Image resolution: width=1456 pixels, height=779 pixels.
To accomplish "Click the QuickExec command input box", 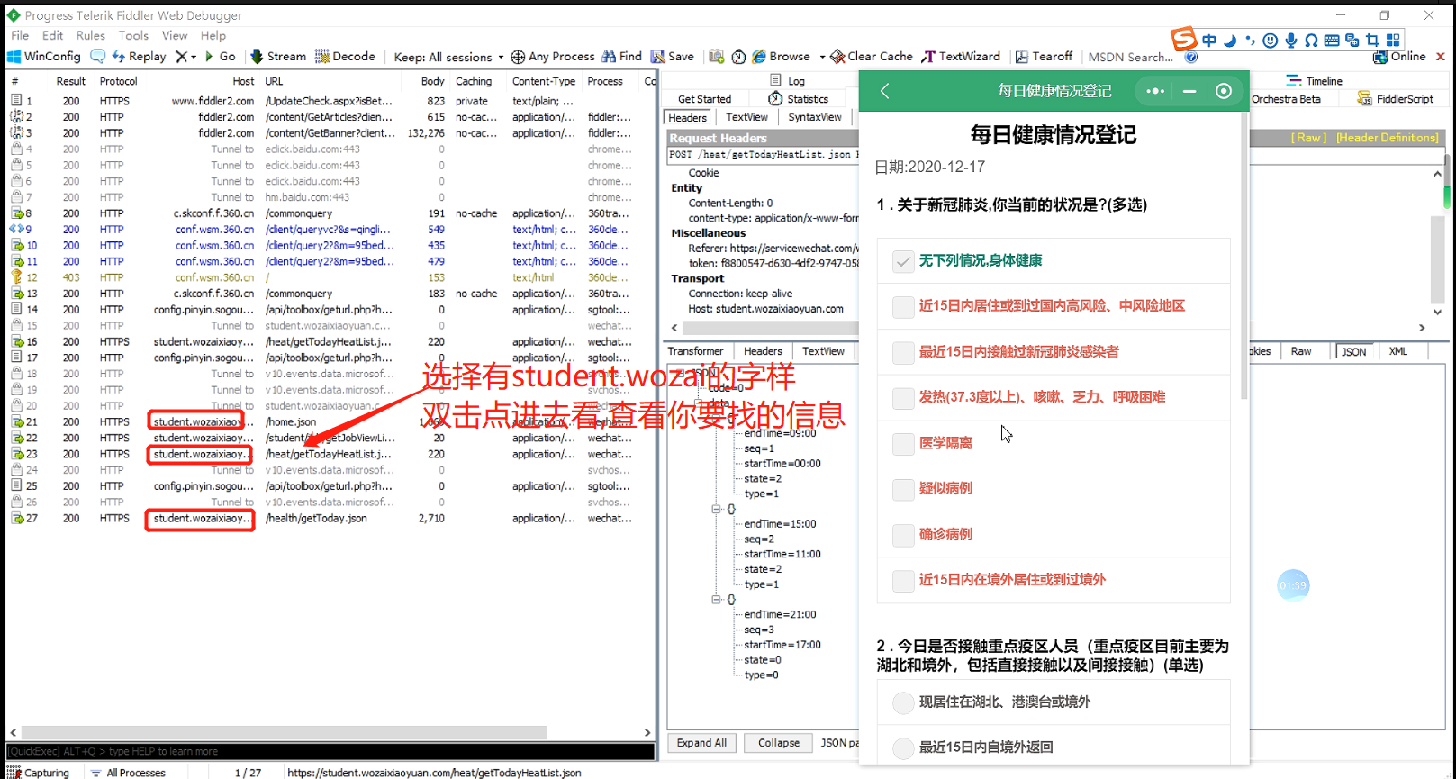I will click(330, 751).
